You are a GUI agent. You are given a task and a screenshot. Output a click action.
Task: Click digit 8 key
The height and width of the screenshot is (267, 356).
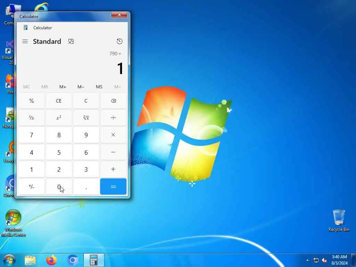[x=59, y=135]
